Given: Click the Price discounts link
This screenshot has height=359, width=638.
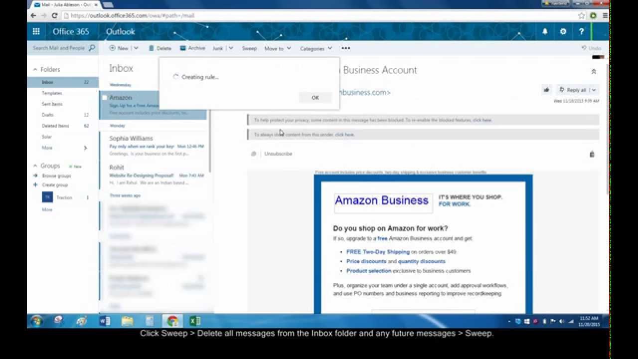Looking at the screenshot, I should pos(366,261).
